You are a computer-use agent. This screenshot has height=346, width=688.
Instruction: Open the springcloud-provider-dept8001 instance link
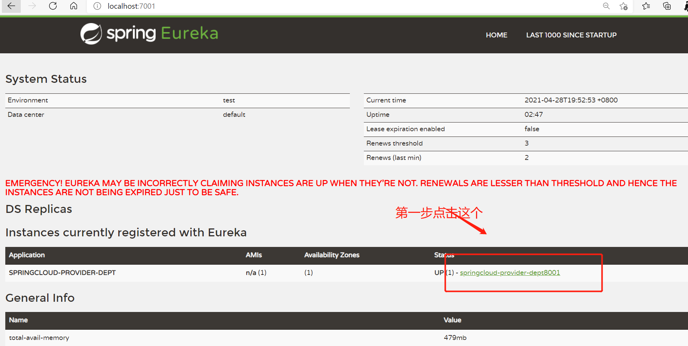tap(510, 273)
